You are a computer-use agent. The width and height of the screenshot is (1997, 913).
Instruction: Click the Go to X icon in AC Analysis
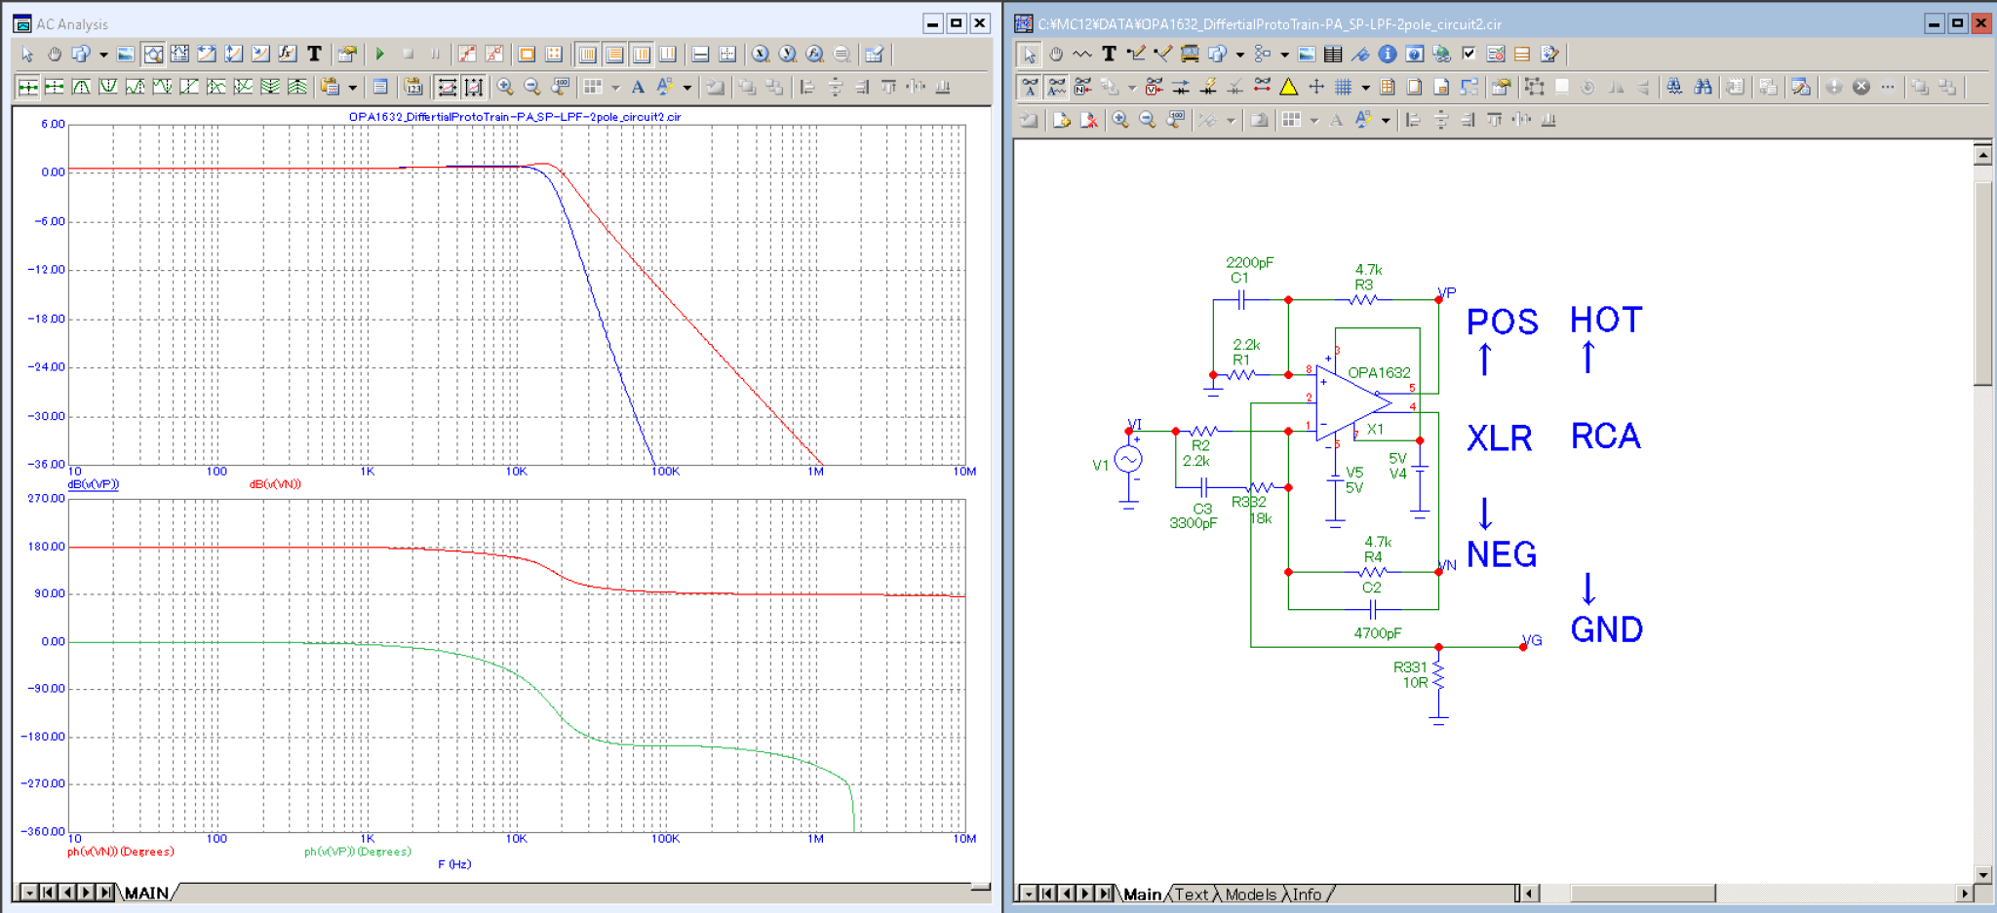click(x=760, y=55)
